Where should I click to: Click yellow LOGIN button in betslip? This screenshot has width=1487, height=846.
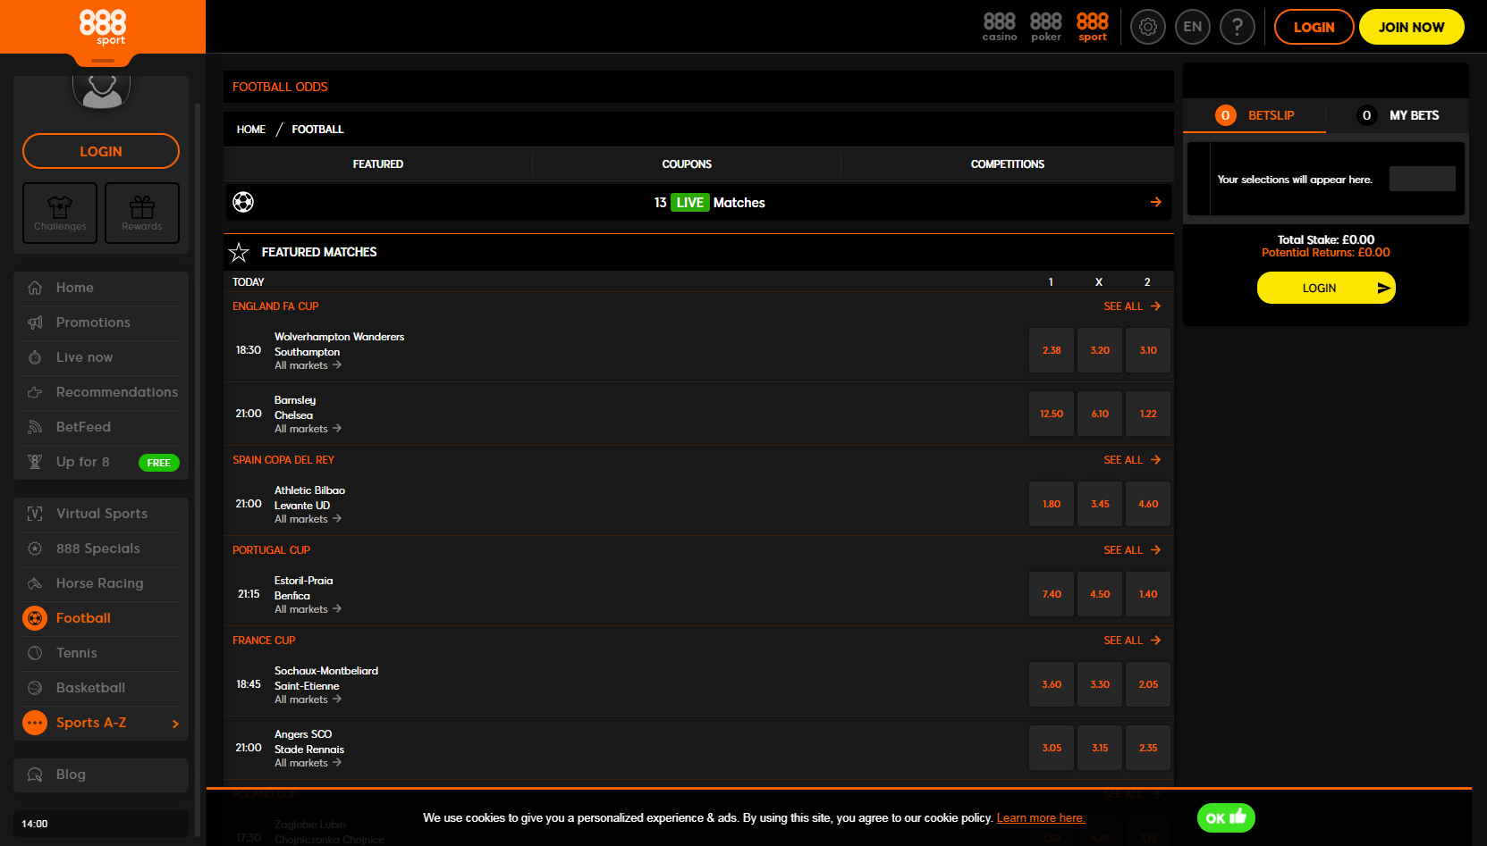coord(1326,288)
